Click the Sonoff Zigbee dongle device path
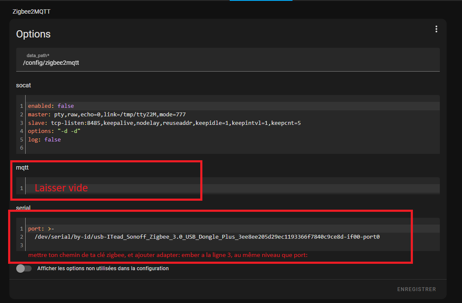 tap(208, 237)
